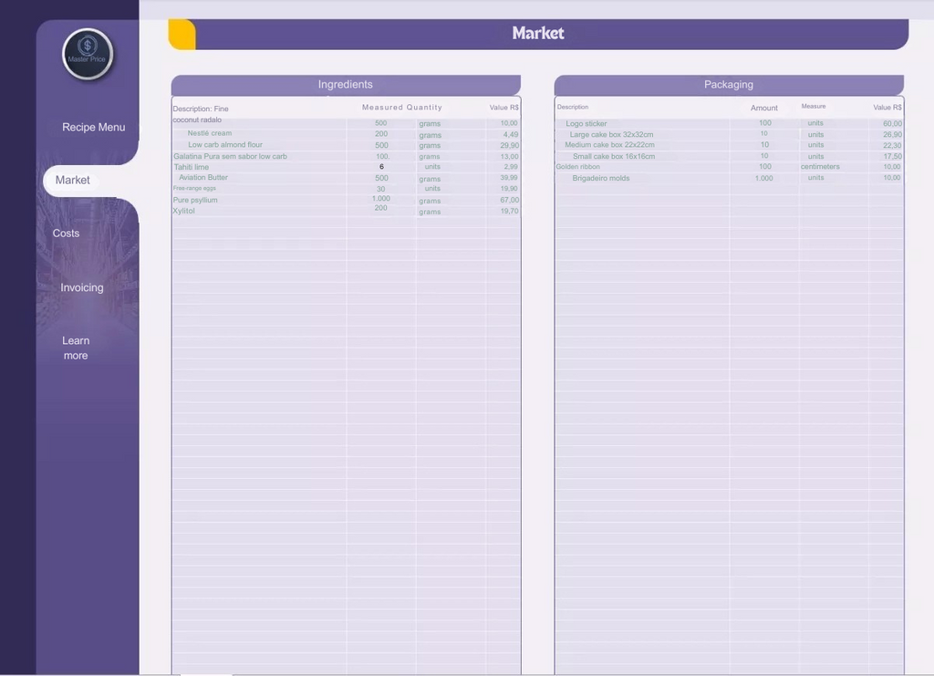
Task: Select Pure psyllium's value 67,00 cell
Action: [x=508, y=200]
